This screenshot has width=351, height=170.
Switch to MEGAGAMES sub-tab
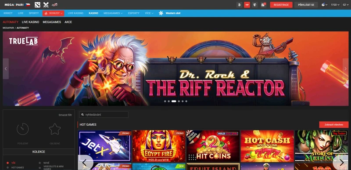pos(52,22)
